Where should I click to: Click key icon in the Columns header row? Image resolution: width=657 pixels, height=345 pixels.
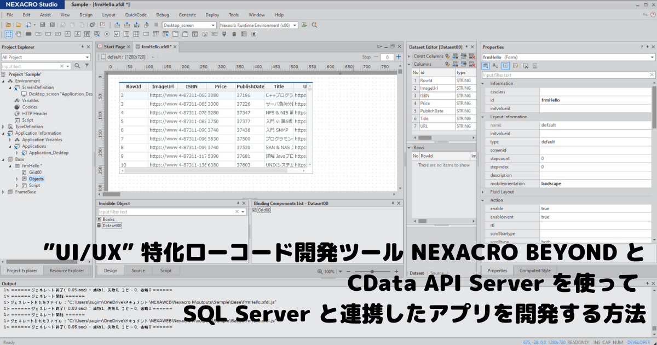448,64
